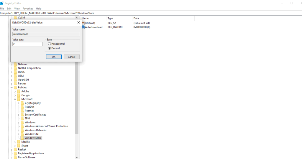302x159 pixels.
Task: Click the Partner folder icon
Action: [15, 84]
